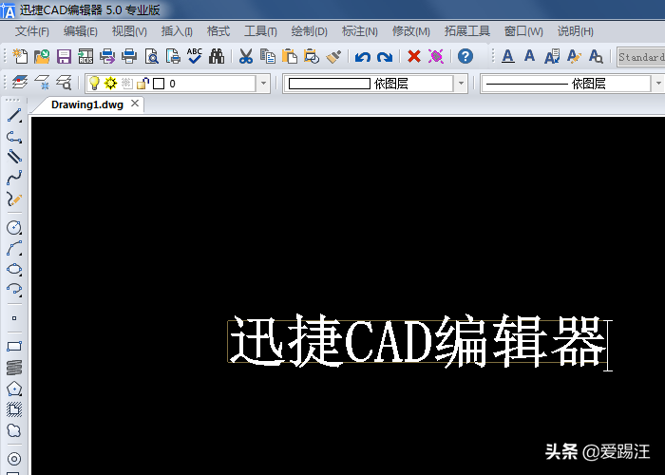Expand the color 依图层 dropdown
The image size is (665, 475).
[x=461, y=84]
